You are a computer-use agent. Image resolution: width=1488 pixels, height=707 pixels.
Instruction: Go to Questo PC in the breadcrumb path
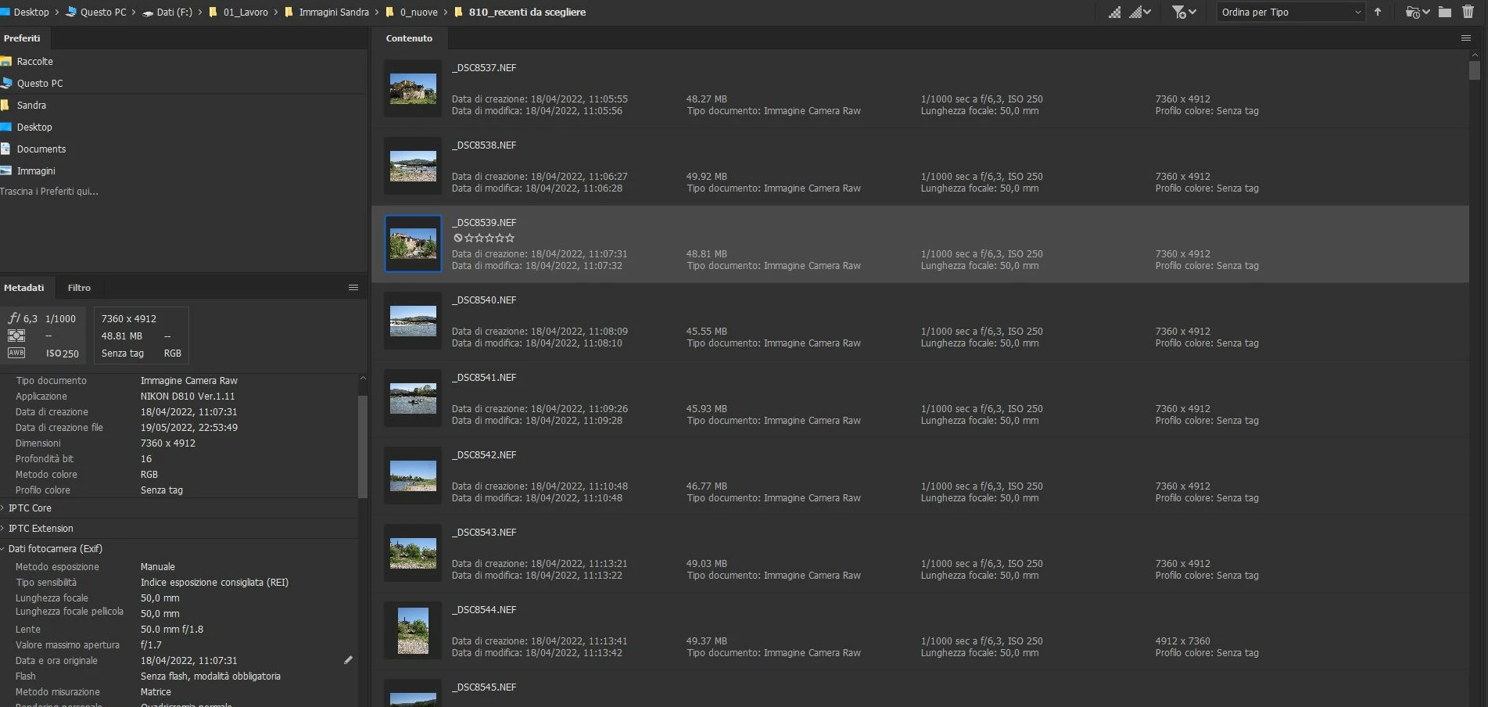pos(102,12)
